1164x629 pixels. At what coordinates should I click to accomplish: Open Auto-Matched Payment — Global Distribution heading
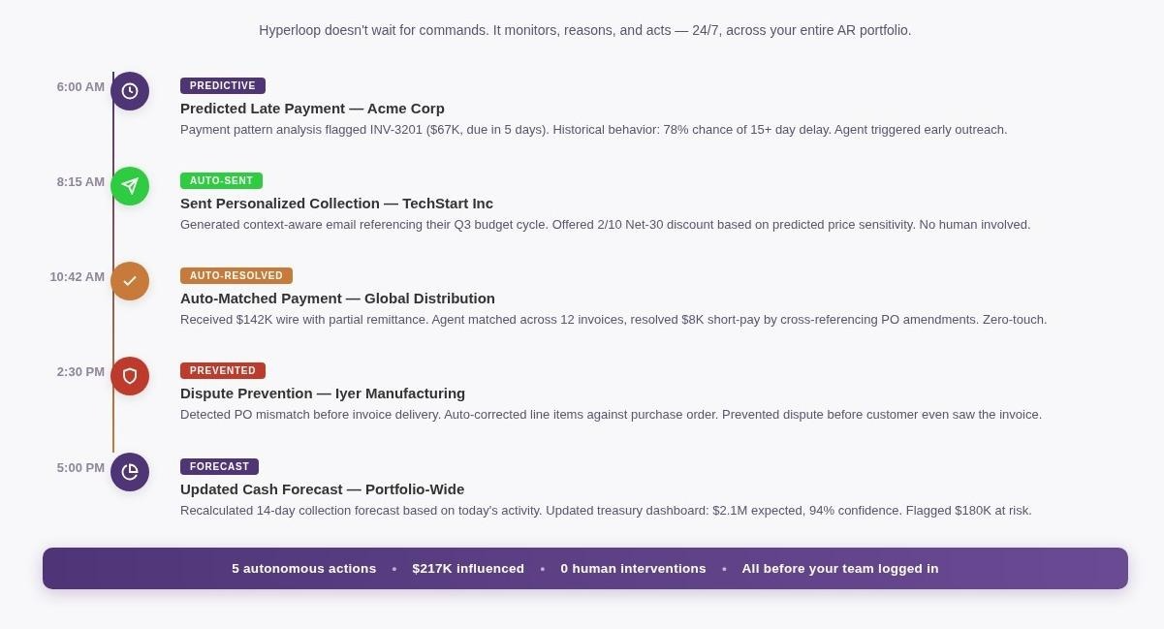(337, 299)
